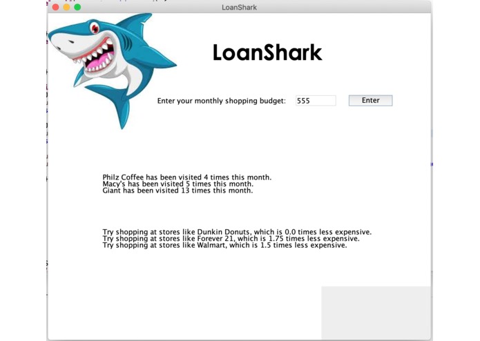Click the Enter button
The image size is (480, 341).
point(370,101)
